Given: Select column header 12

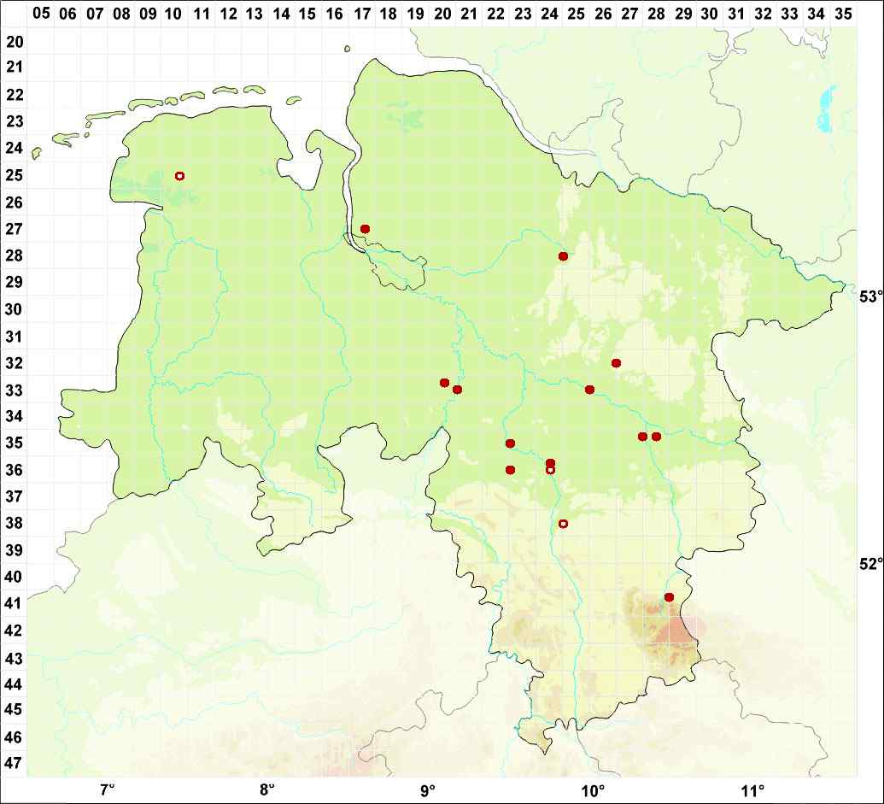Looking at the screenshot, I should coord(228,14).
